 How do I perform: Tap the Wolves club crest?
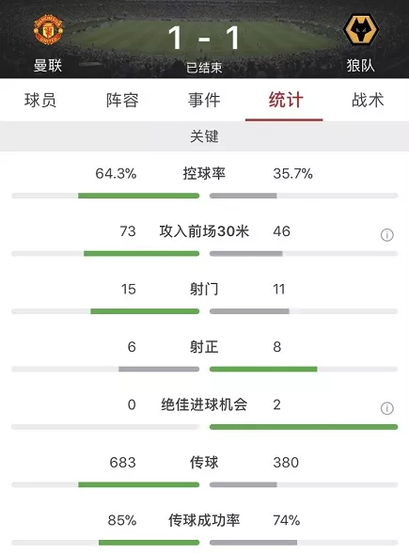pos(361,29)
